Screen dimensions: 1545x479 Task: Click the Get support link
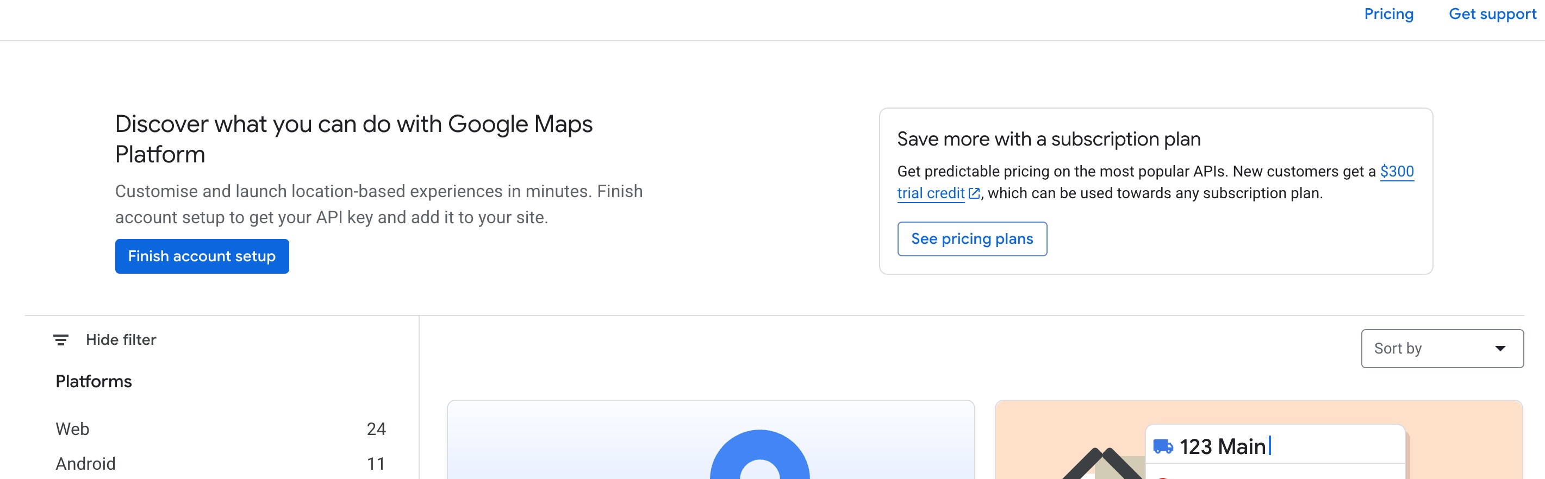[1492, 14]
